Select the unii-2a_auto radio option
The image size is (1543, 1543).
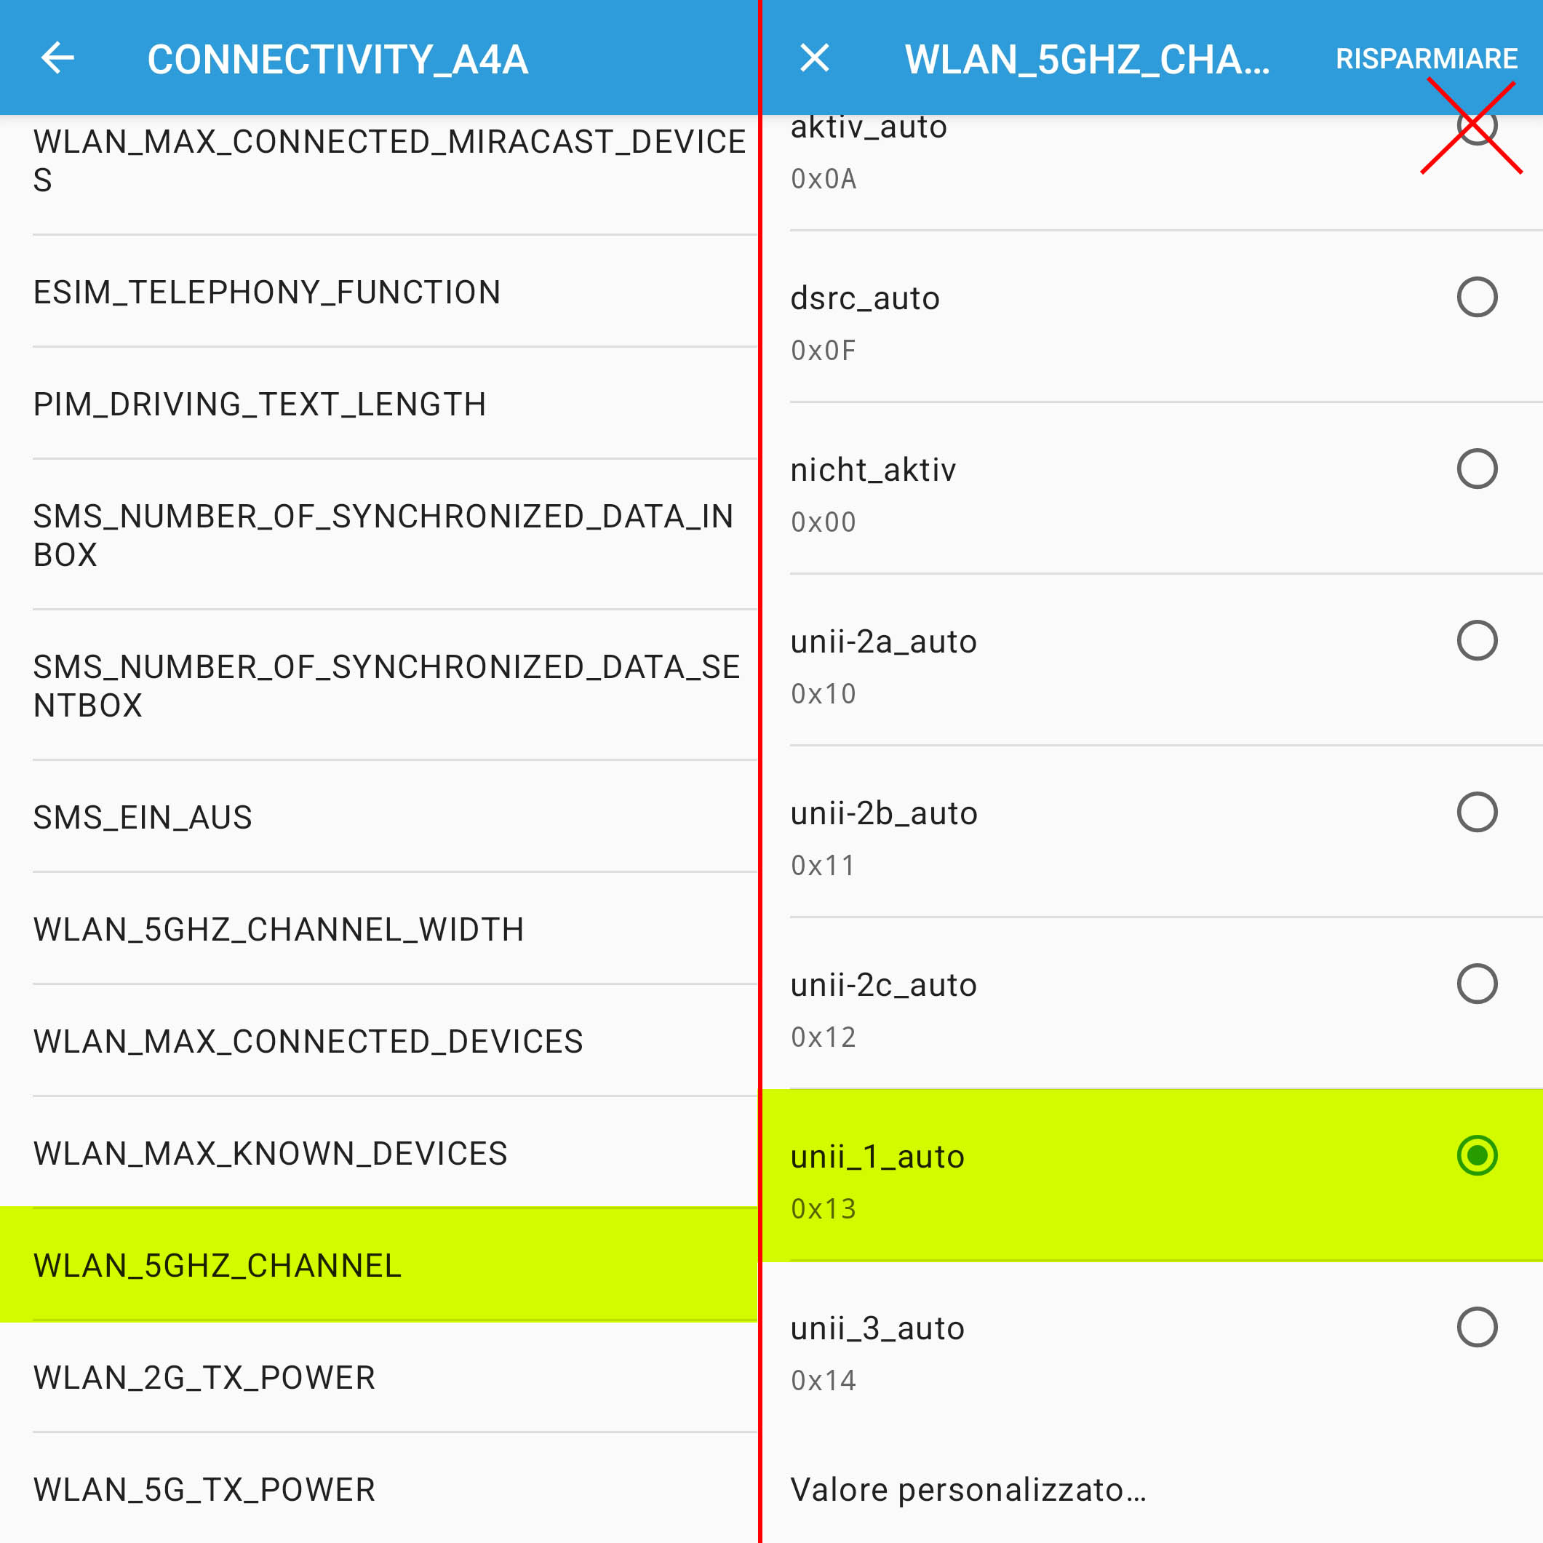(1476, 640)
